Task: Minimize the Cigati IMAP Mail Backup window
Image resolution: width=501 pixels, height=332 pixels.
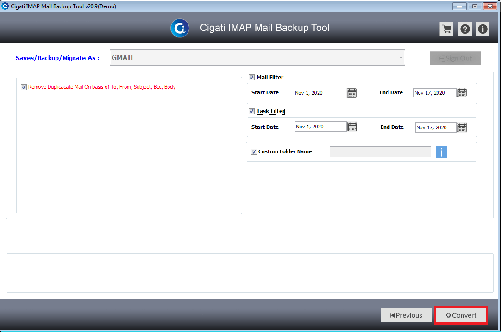Action: pyautogui.click(x=459, y=6)
